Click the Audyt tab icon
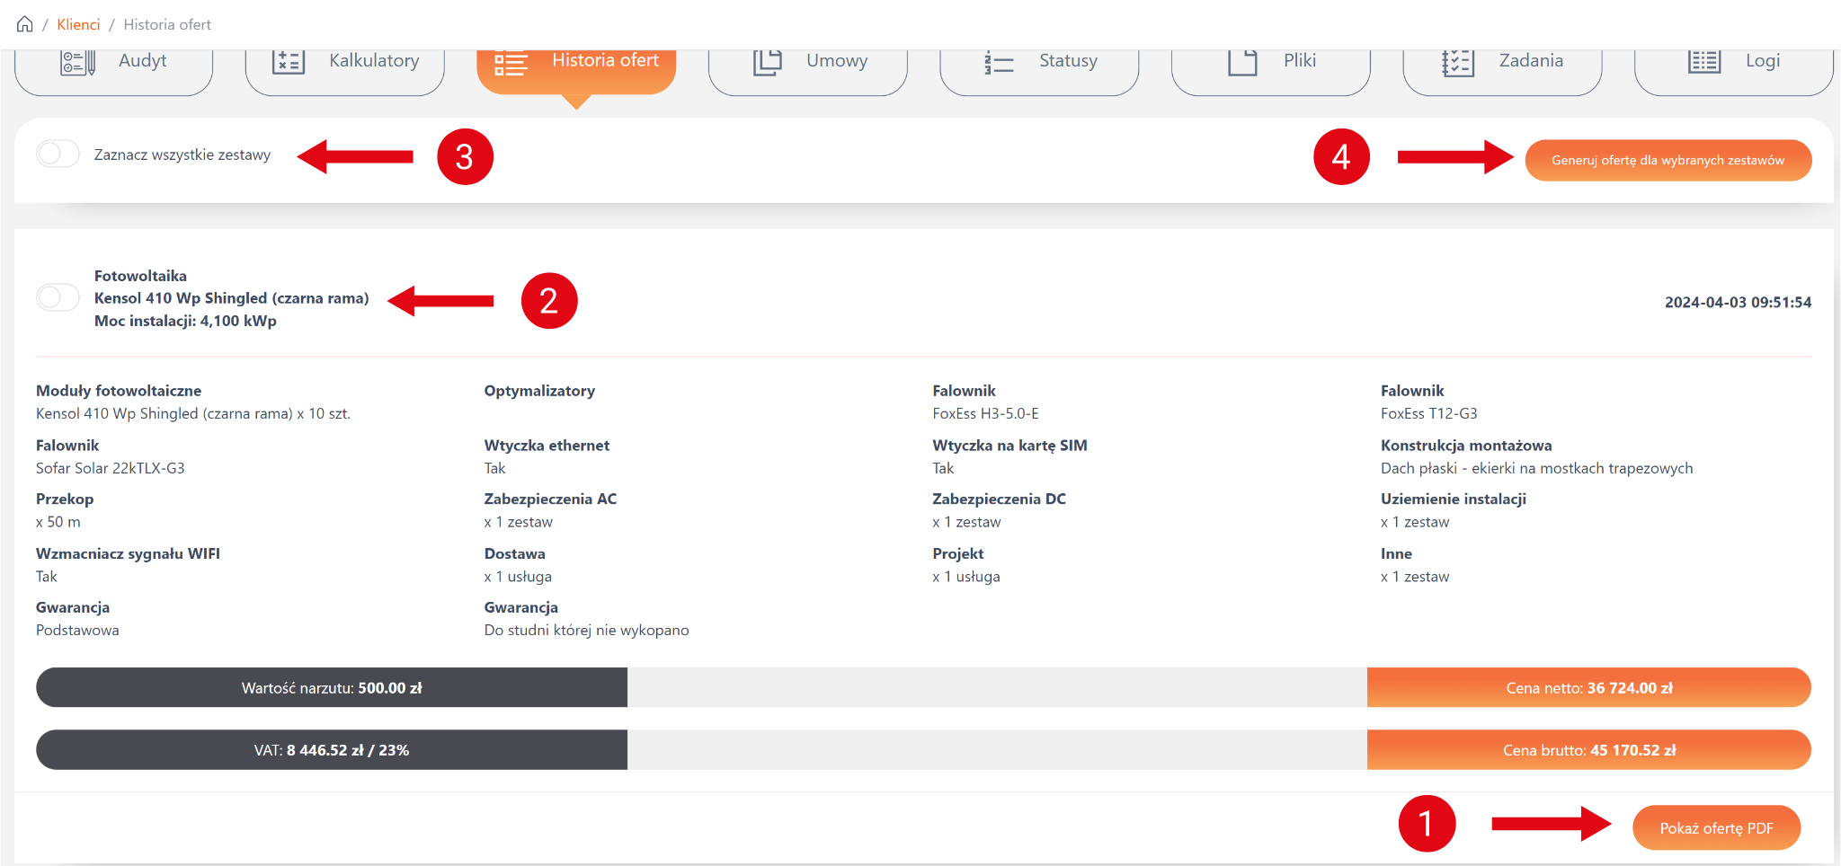Viewport: 1841px width, 866px height. 77,62
